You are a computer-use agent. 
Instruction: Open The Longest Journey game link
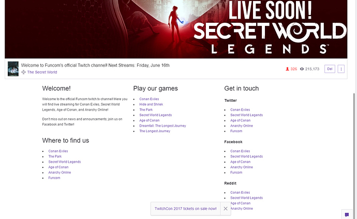(x=155, y=131)
